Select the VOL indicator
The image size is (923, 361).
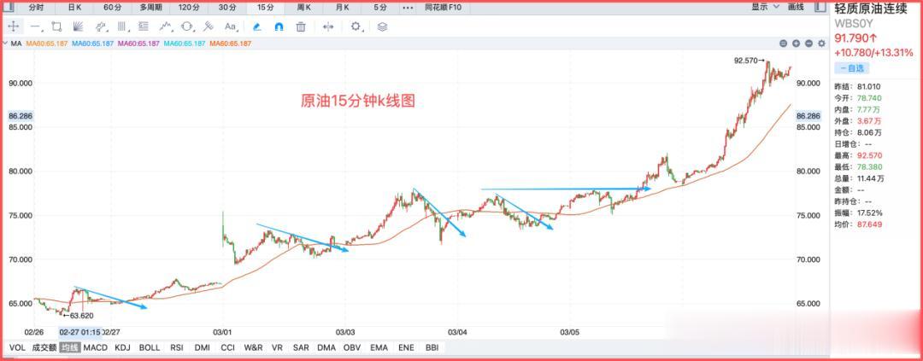(17, 347)
